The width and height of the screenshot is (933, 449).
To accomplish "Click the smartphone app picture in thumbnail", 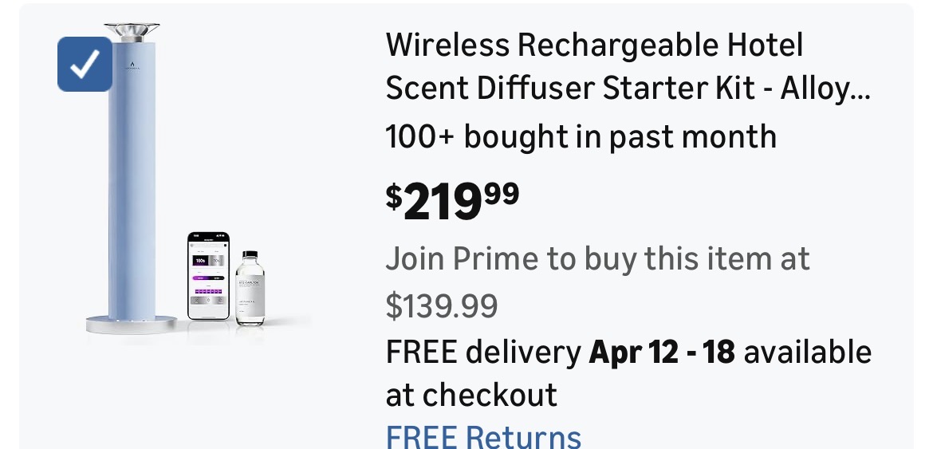I will point(208,276).
